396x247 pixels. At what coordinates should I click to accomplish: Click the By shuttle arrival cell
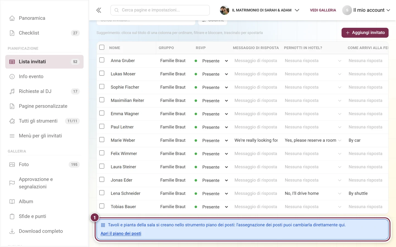(358, 193)
